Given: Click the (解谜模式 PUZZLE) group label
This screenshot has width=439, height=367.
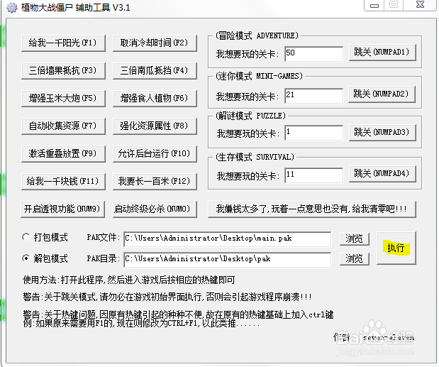Looking at the screenshot, I should (x=250, y=116).
